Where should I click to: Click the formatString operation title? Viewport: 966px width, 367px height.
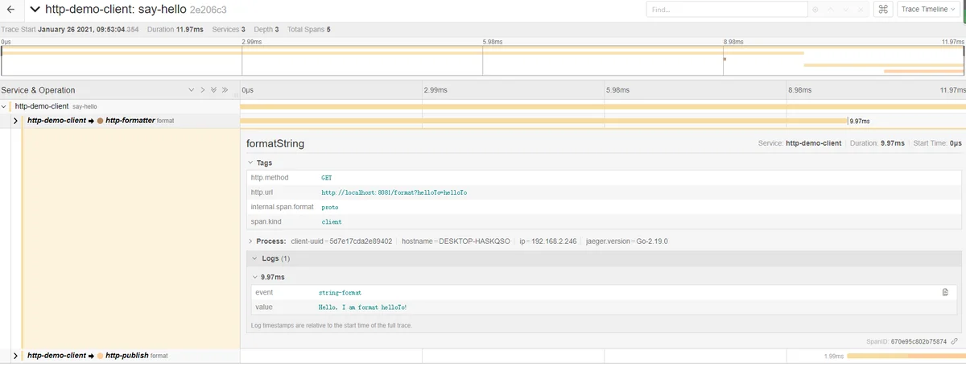(x=275, y=143)
